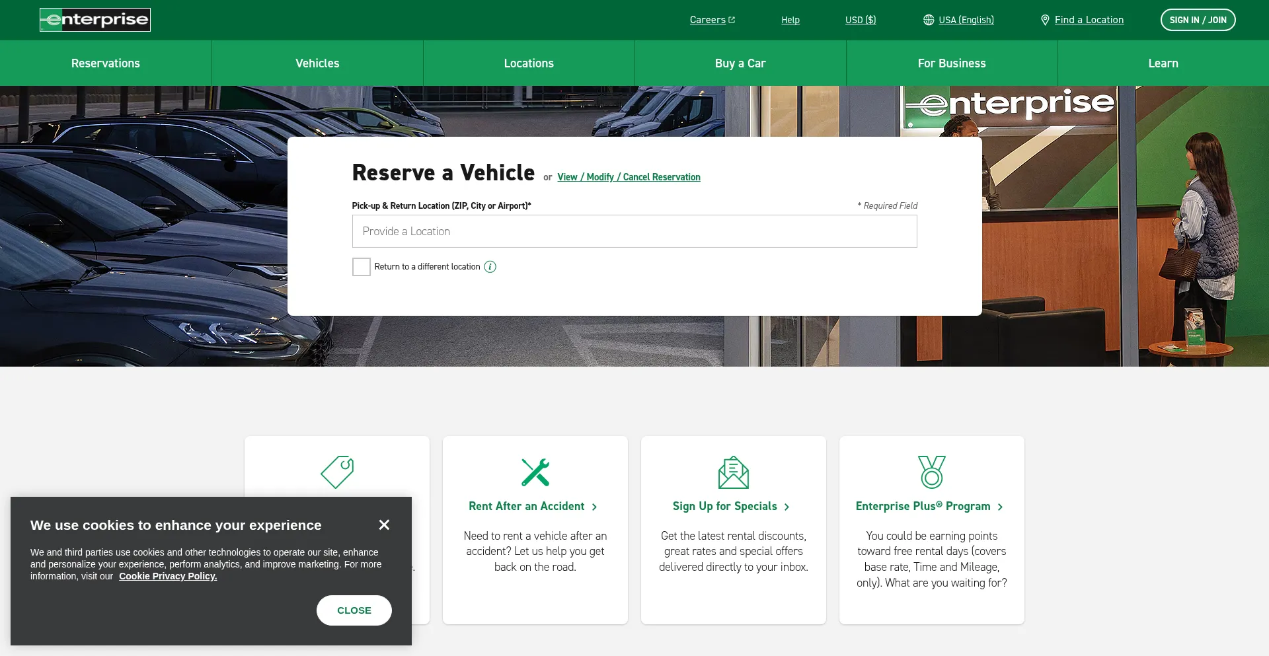Check the Return to a different location box
Screen dimensions: 1269x656
pos(361,267)
